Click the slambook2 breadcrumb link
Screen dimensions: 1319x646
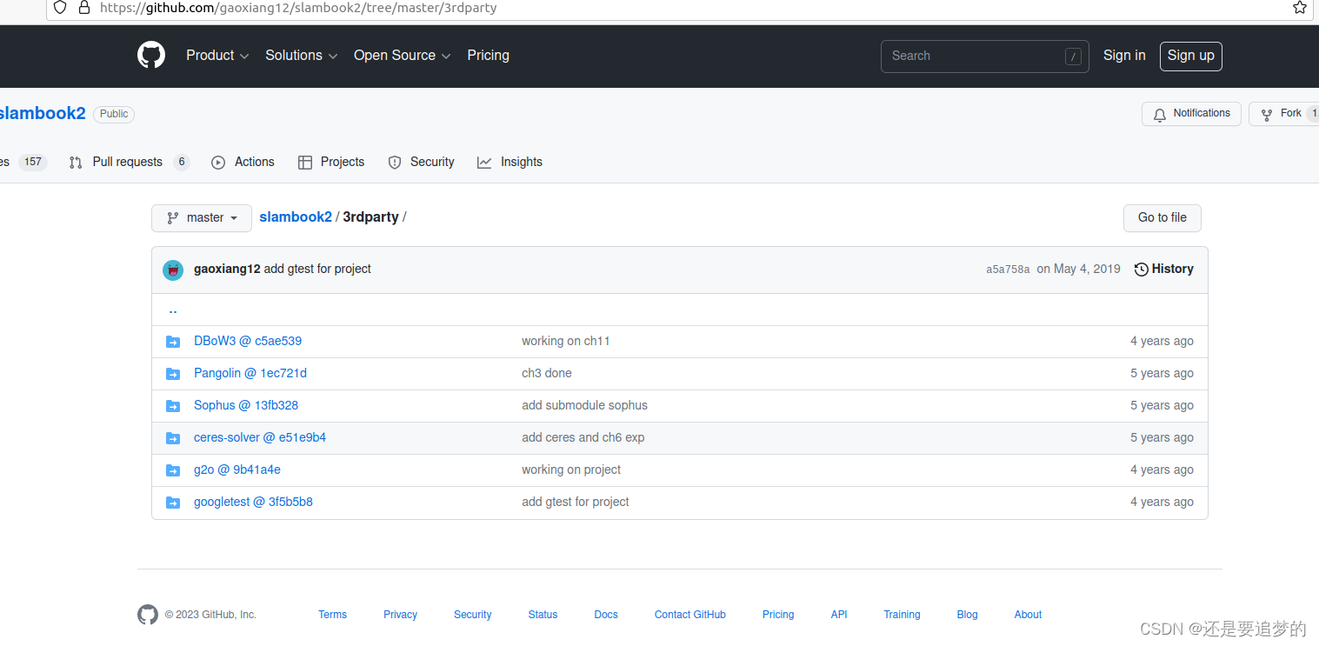click(296, 217)
